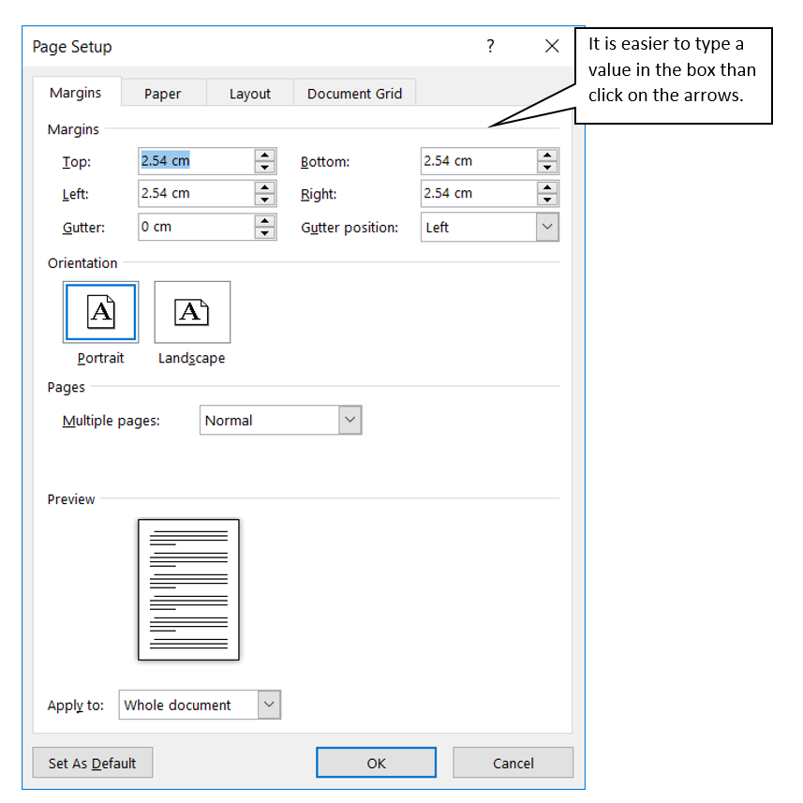The height and width of the screenshot is (803, 803).
Task: Click the Set As Default button
Action: point(93,763)
